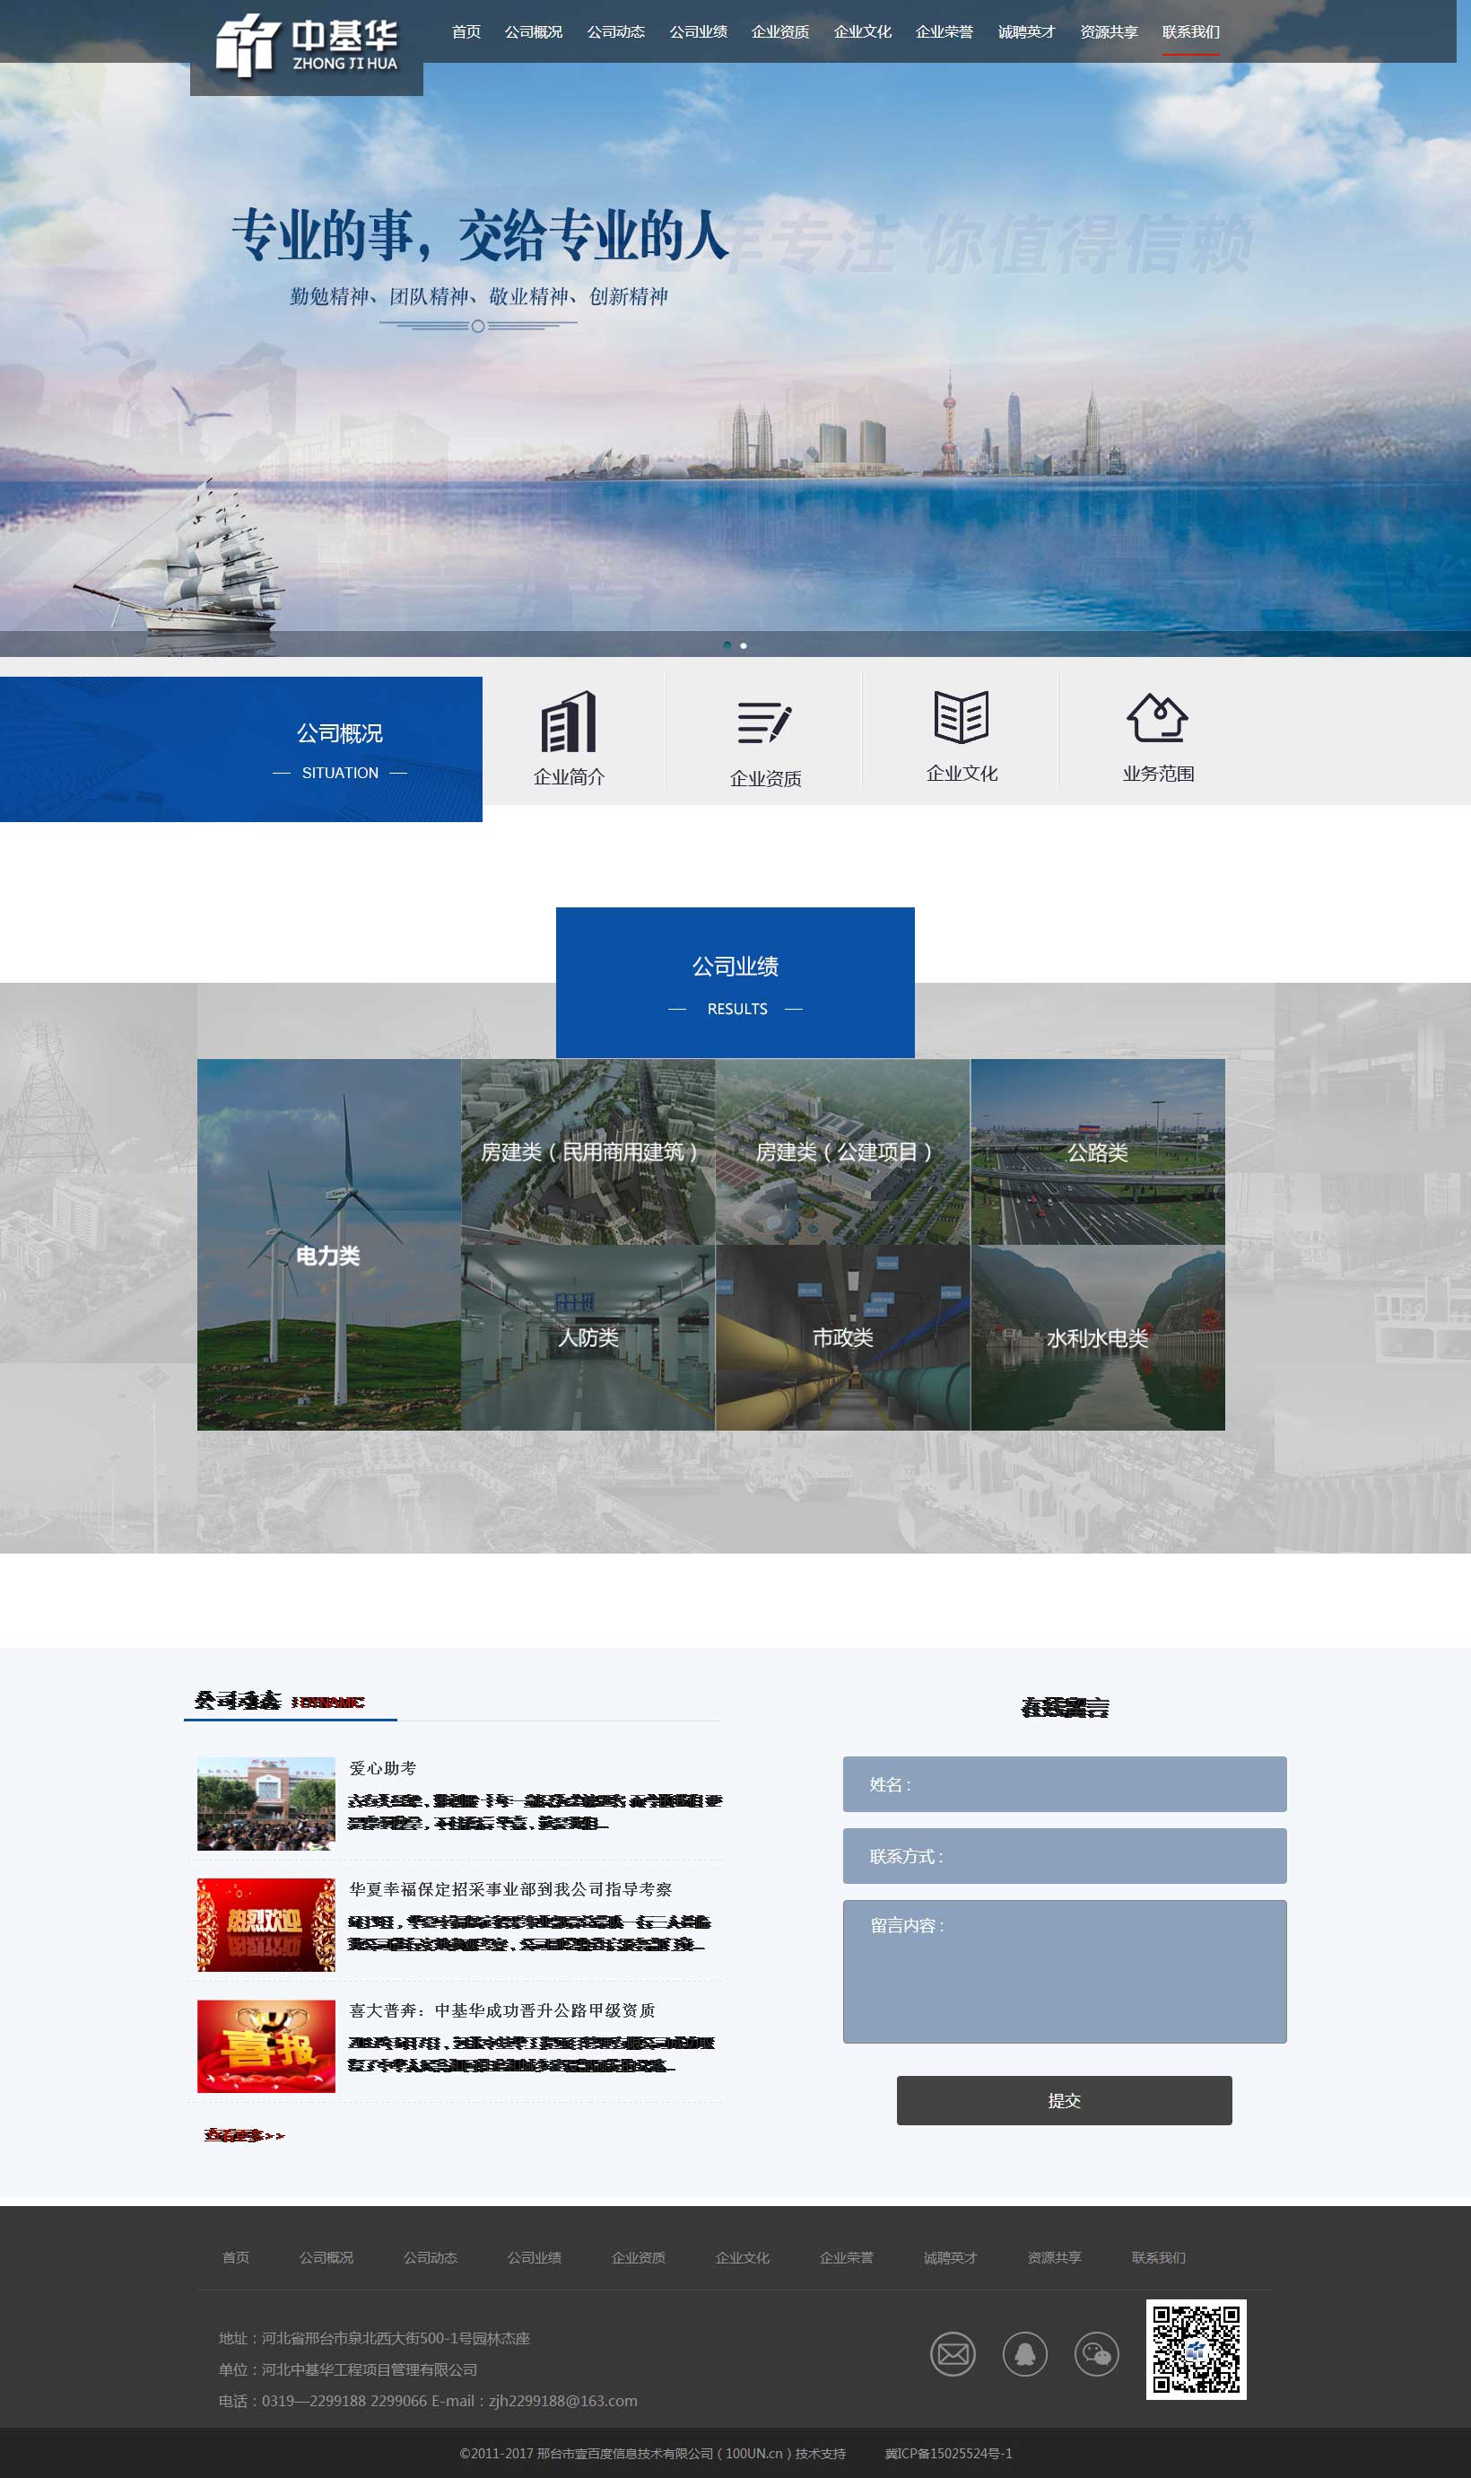This screenshot has width=1471, height=2478.
Task: Open the 企业资质 pencil-list icon
Action: (764, 722)
